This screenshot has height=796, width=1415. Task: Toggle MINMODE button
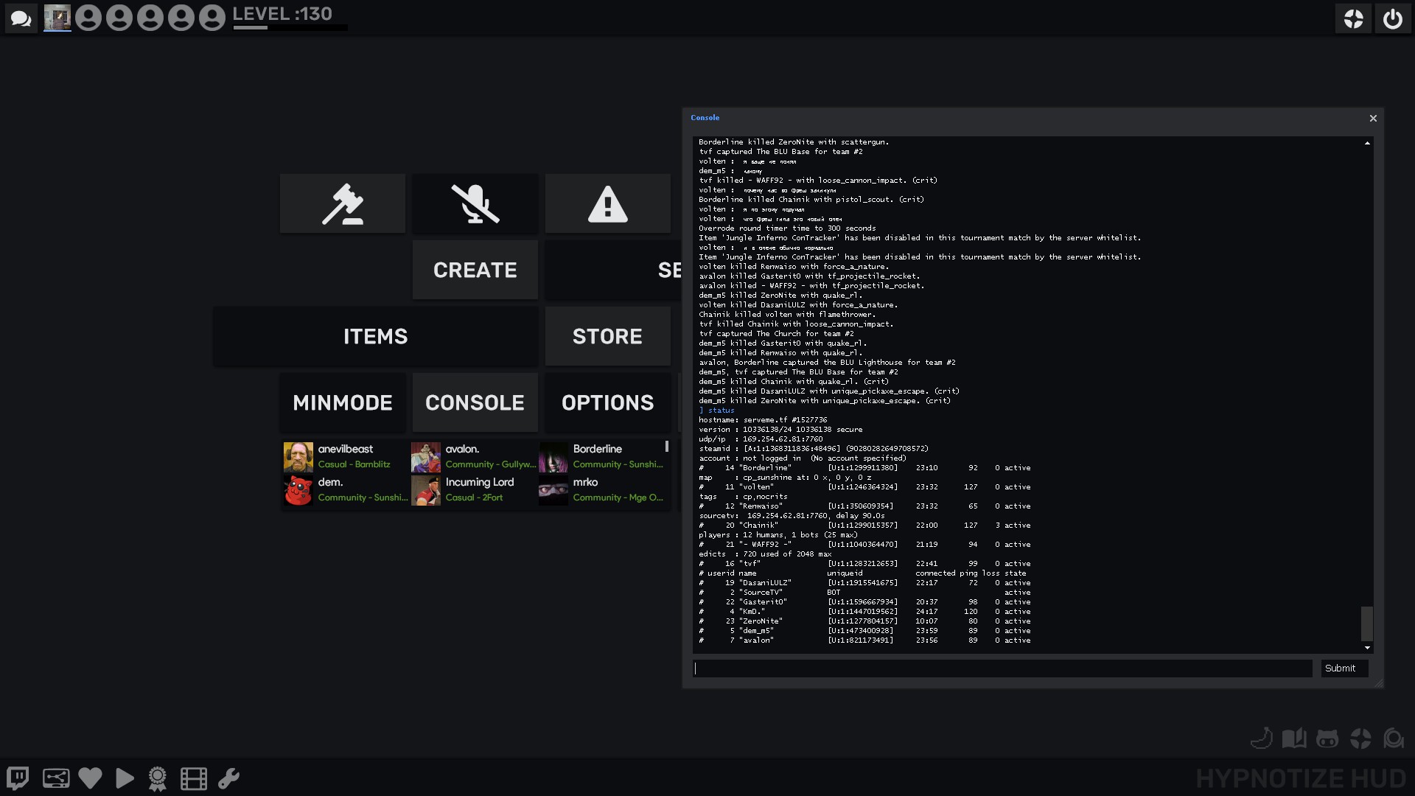[x=343, y=403]
